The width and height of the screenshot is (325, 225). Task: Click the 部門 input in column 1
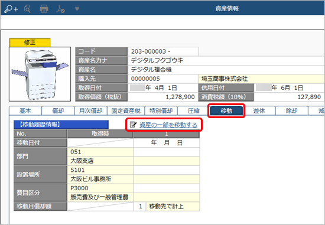point(167,152)
